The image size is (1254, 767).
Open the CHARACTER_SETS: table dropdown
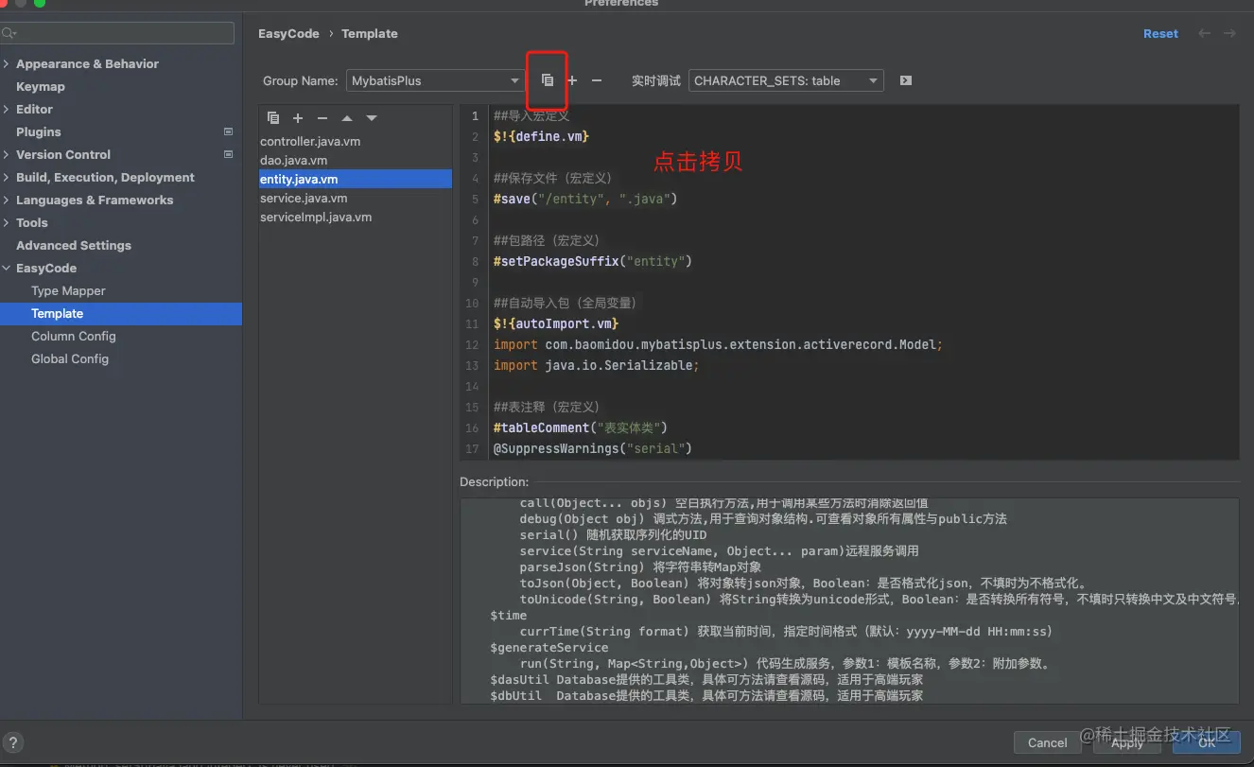[786, 80]
